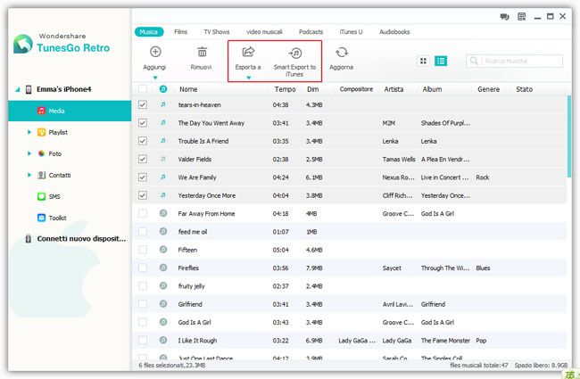Image resolution: width=580 pixels, height=379 pixels.
Task: Sort by the Nome column header
Action: pos(188,89)
